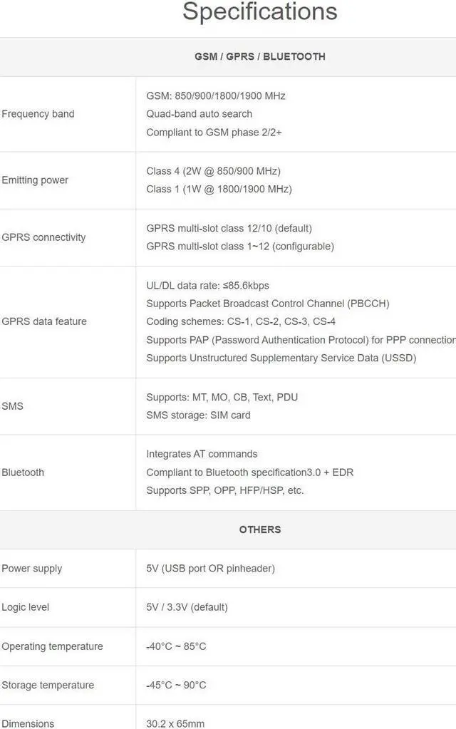Viewport: 456px width, 729px height.
Task: Select the SMS storage: SIM card text
Action: 198,415
